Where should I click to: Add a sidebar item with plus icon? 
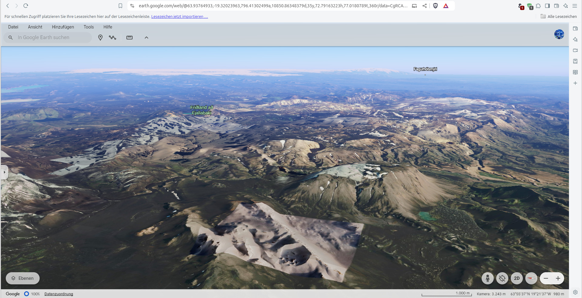coord(575,83)
